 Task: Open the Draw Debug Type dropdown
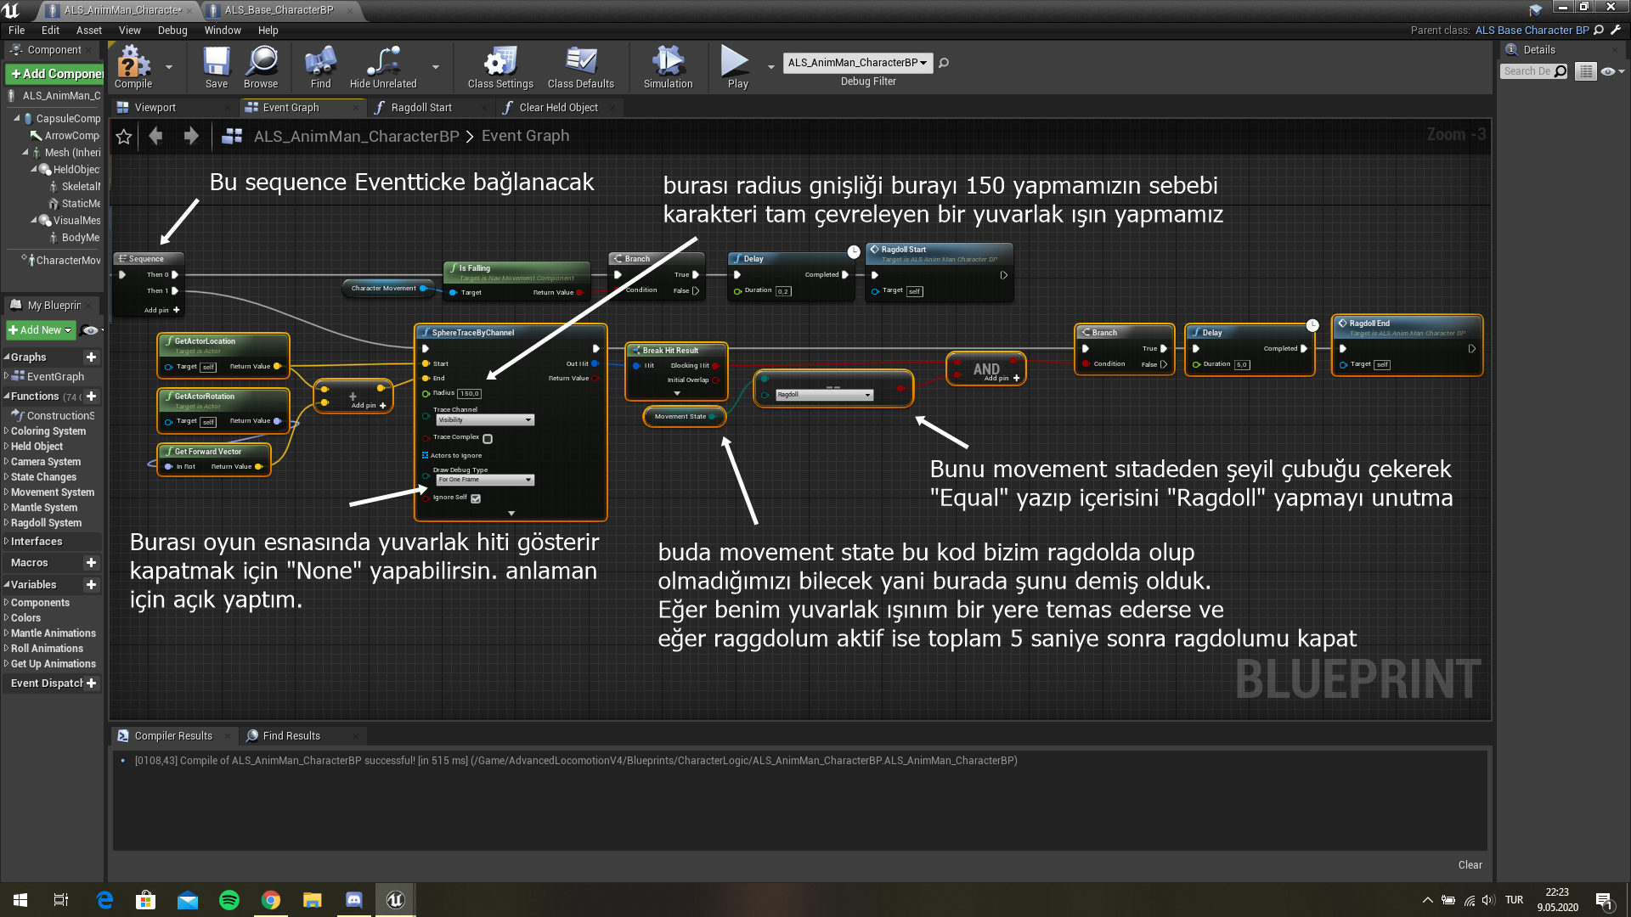[485, 480]
